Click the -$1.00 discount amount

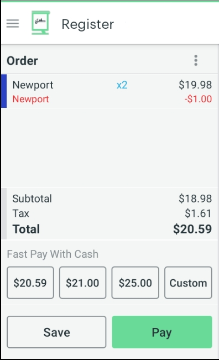pyautogui.click(x=198, y=99)
